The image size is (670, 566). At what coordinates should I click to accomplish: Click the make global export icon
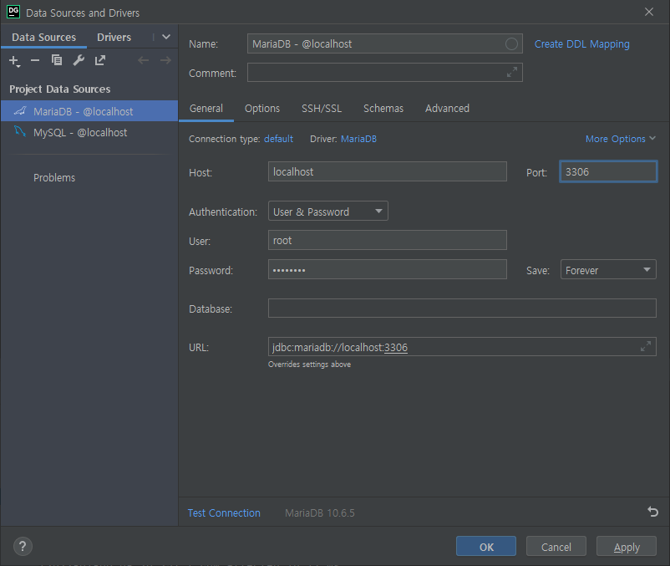pyautogui.click(x=100, y=60)
